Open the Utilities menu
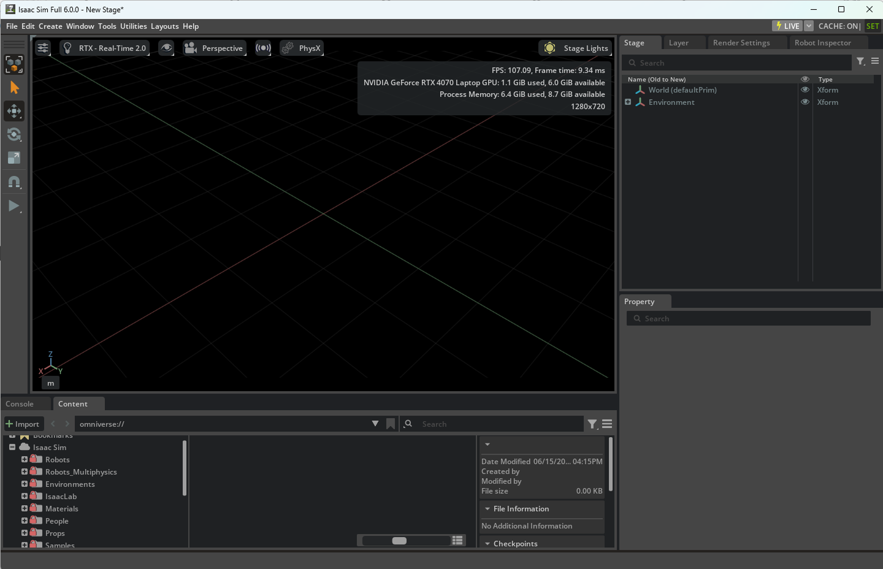 134,26
